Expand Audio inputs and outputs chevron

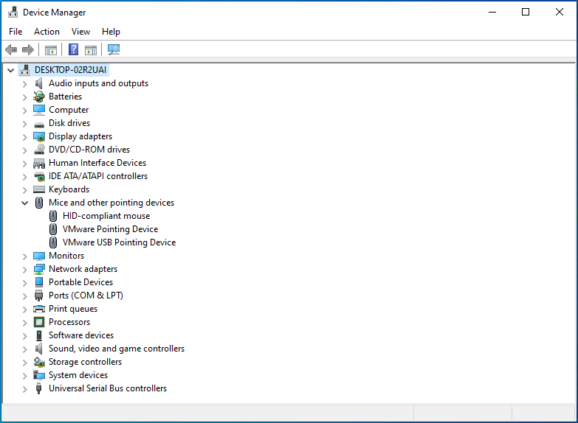click(24, 84)
